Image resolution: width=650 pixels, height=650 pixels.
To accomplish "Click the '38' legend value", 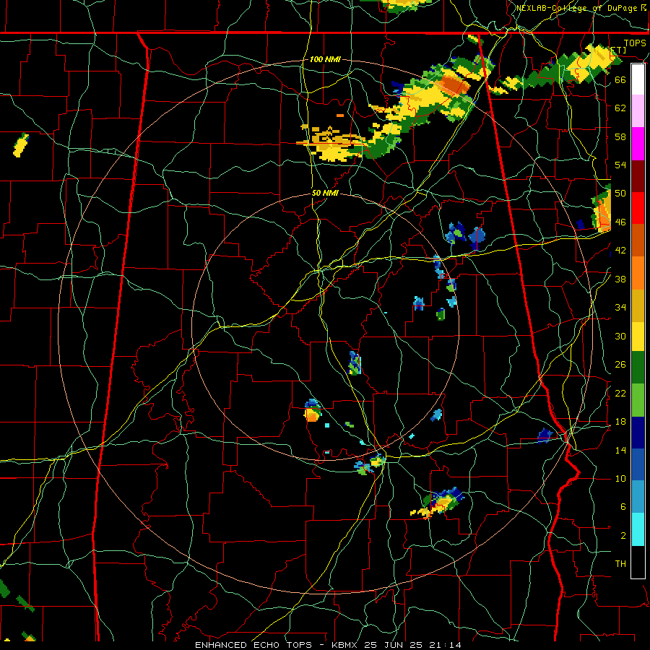I will [620, 279].
